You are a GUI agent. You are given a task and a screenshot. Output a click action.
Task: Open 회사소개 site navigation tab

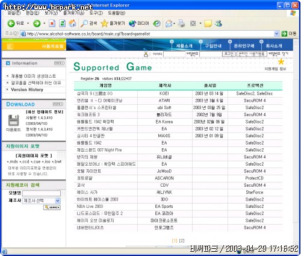(x=274, y=46)
